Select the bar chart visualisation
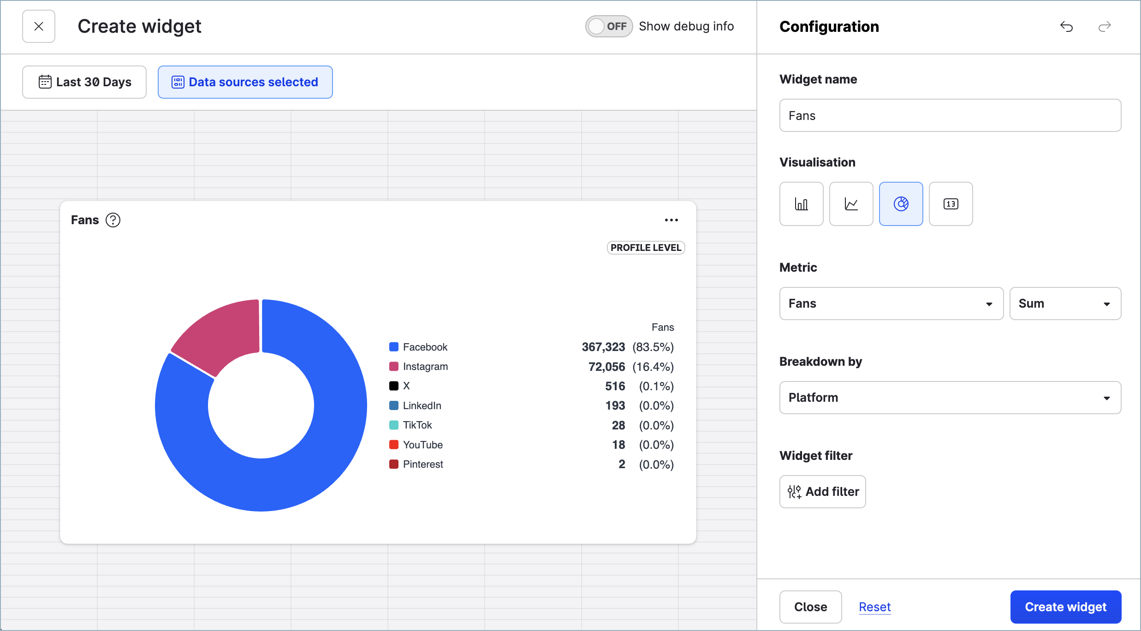This screenshot has width=1141, height=631. pyautogui.click(x=801, y=203)
